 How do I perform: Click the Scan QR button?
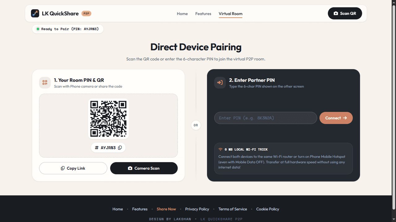pyautogui.click(x=345, y=14)
